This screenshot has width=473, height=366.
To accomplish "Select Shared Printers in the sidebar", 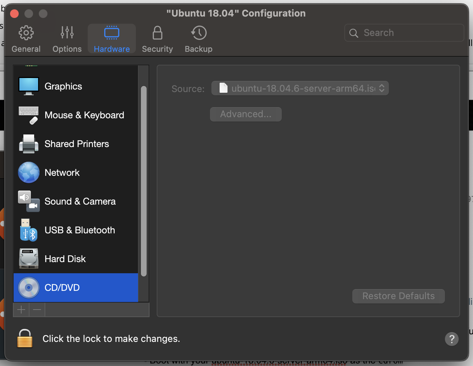I will tap(76, 144).
